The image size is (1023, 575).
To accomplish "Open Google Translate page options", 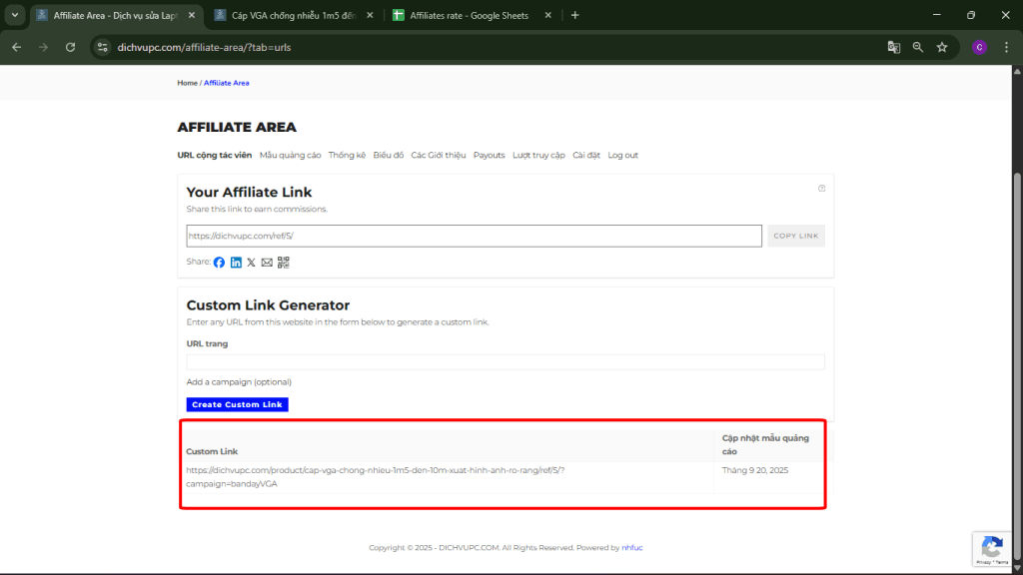I will coord(893,47).
